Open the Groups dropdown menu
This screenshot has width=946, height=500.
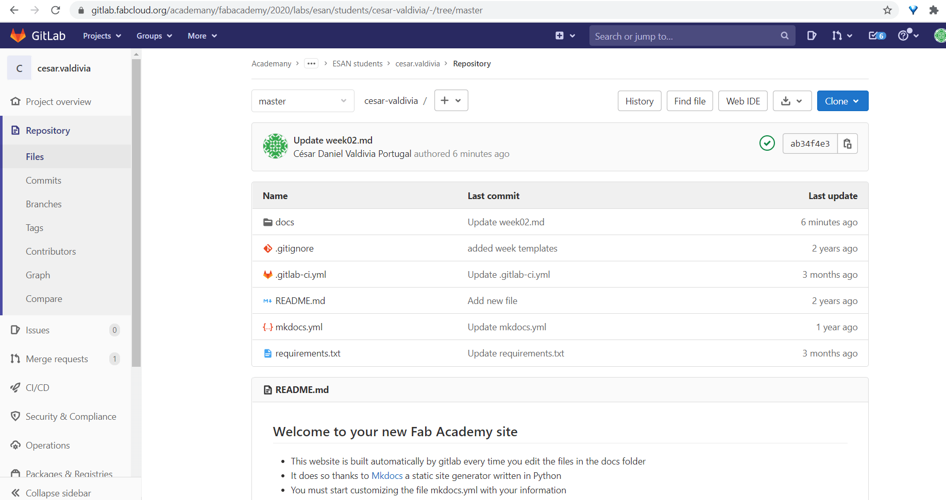point(154,35)
